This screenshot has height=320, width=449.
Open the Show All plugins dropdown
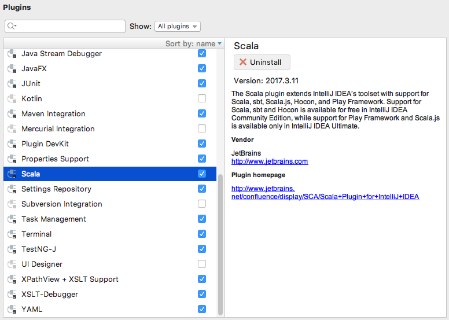(178, 27)
